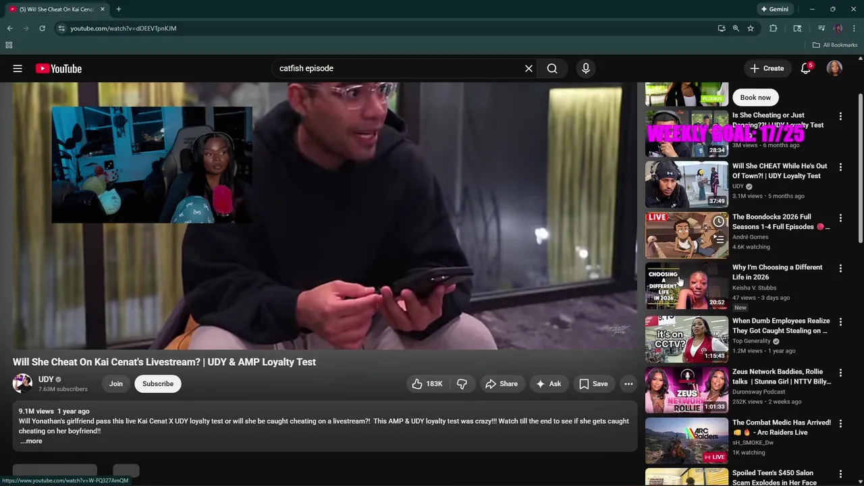864x486 pixels.
Task: Click the magnifier search button
Action: pyautogui.click(x=552, y=68)
